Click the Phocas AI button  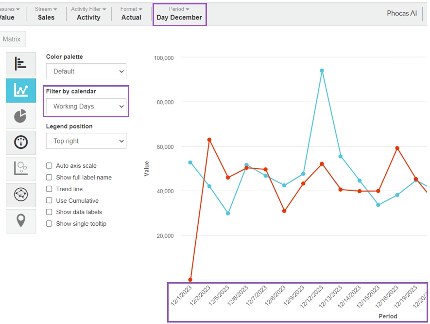pyautogui.click(x=401, y=14)
